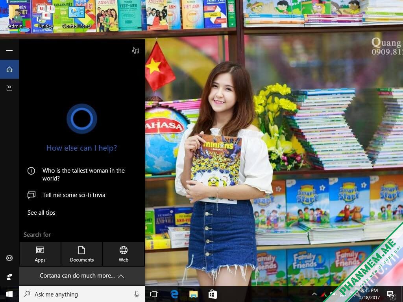Screen dimensions: 403x302
Task: Click the battery tray icon
Action: tap(333, 294)
